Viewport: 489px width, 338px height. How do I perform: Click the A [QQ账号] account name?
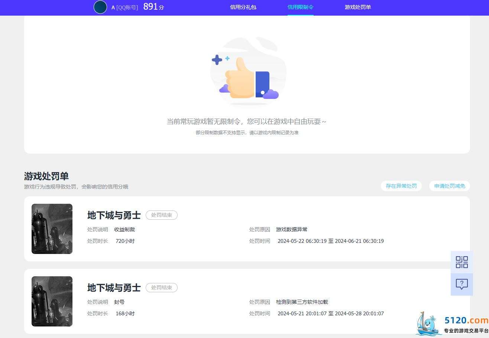tap(124, 7)
